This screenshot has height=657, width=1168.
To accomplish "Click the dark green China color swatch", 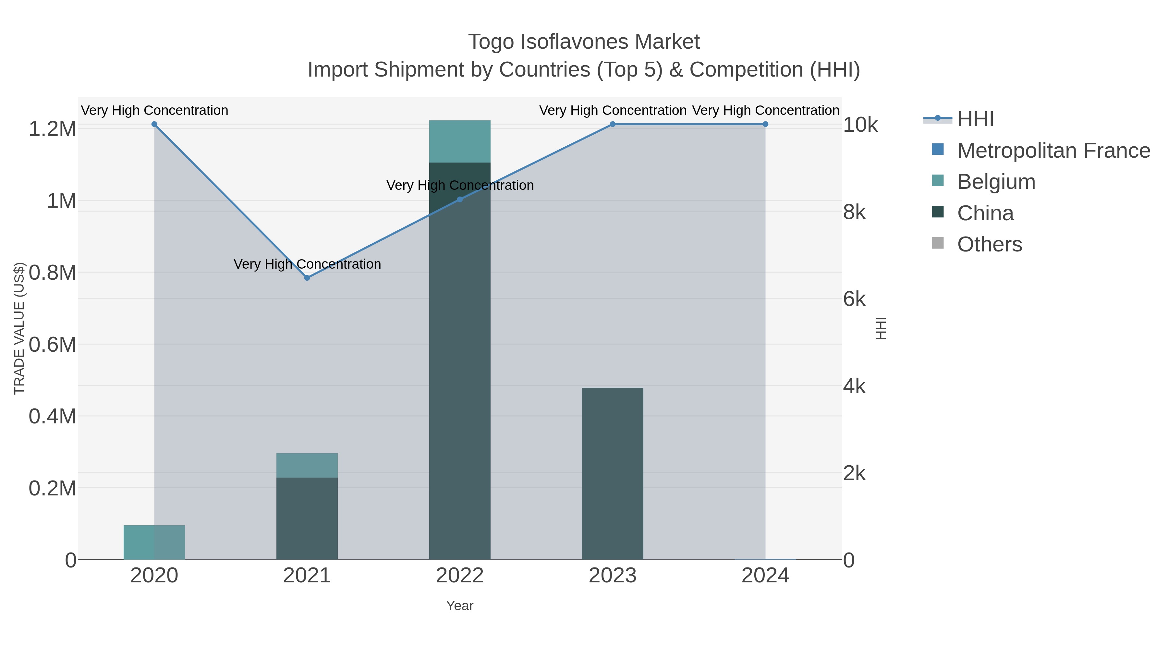I will [938, 212].
